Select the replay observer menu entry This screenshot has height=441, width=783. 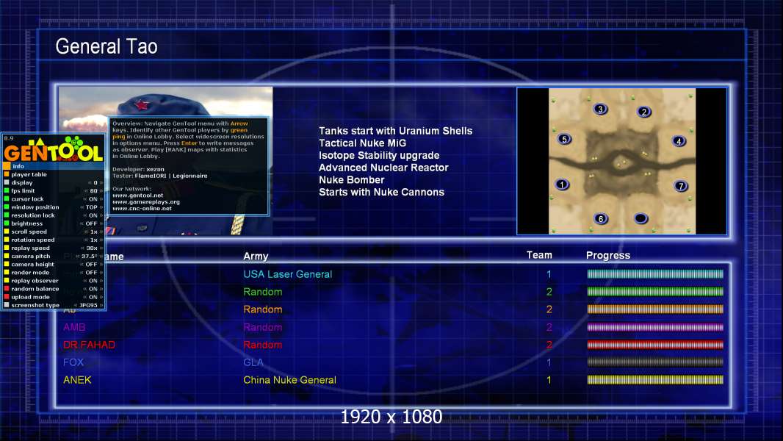[54, 281]
